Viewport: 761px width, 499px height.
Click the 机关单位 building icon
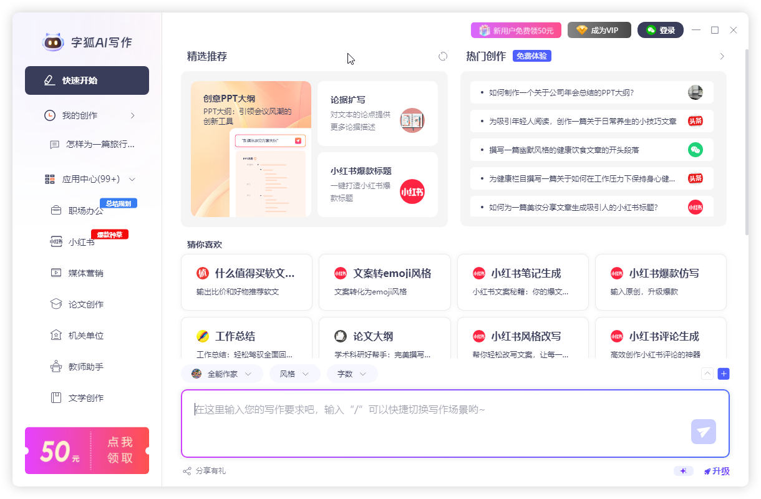56,335
